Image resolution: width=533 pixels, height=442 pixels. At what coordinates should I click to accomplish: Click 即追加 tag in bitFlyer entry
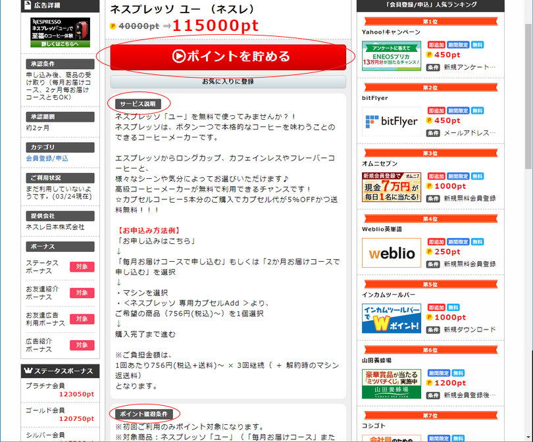pos(436,110)
